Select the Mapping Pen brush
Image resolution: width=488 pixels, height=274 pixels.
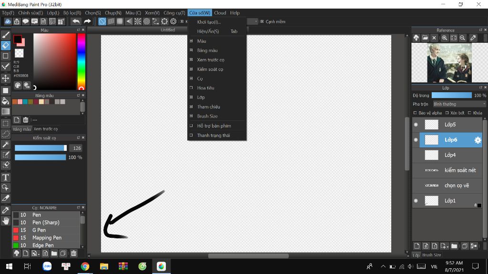pos(46,238)
